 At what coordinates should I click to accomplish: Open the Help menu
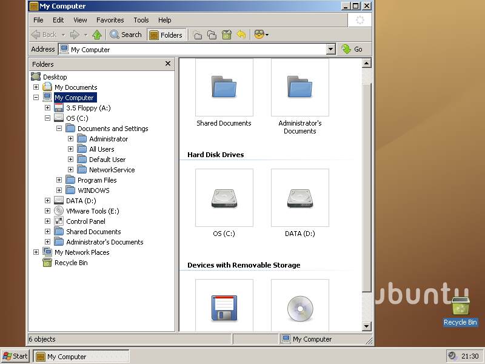tap(164, 20)
